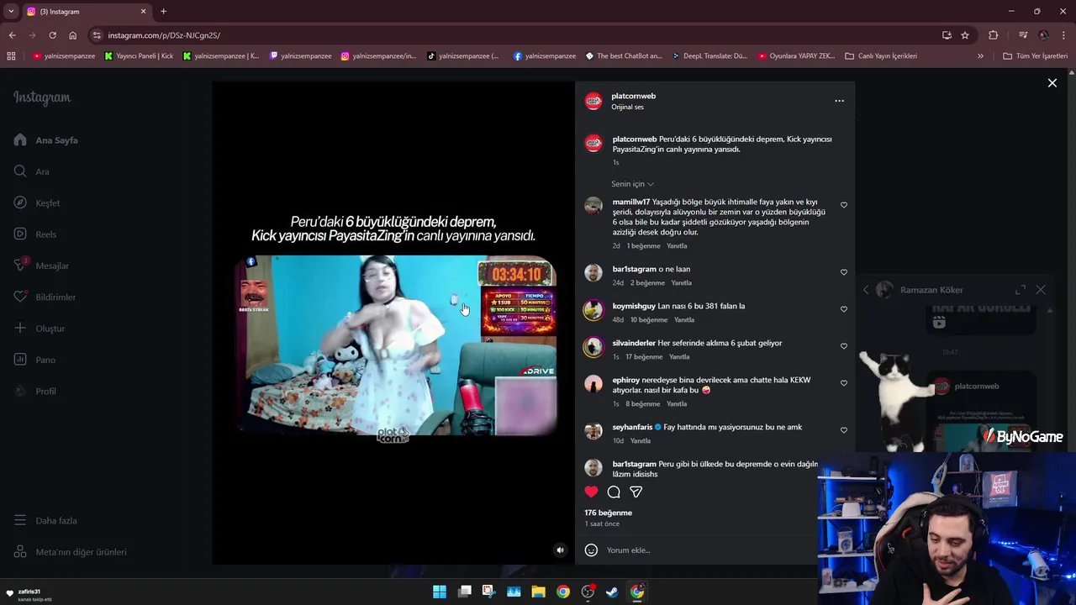
Task: Open the emoji picker in comment box
Action: [591, 550]
